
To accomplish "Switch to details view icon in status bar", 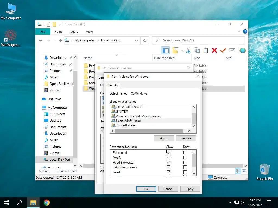I will (x=238, y=171).
